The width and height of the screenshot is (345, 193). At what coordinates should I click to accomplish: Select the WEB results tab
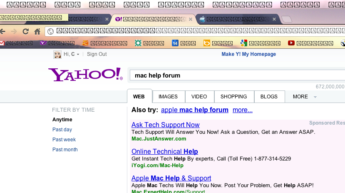139,97
